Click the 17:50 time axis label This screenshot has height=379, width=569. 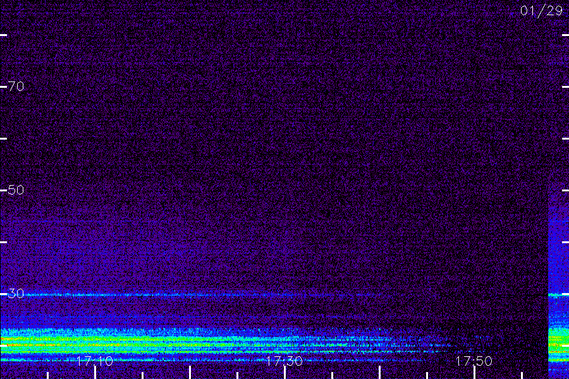click(474, 361)
